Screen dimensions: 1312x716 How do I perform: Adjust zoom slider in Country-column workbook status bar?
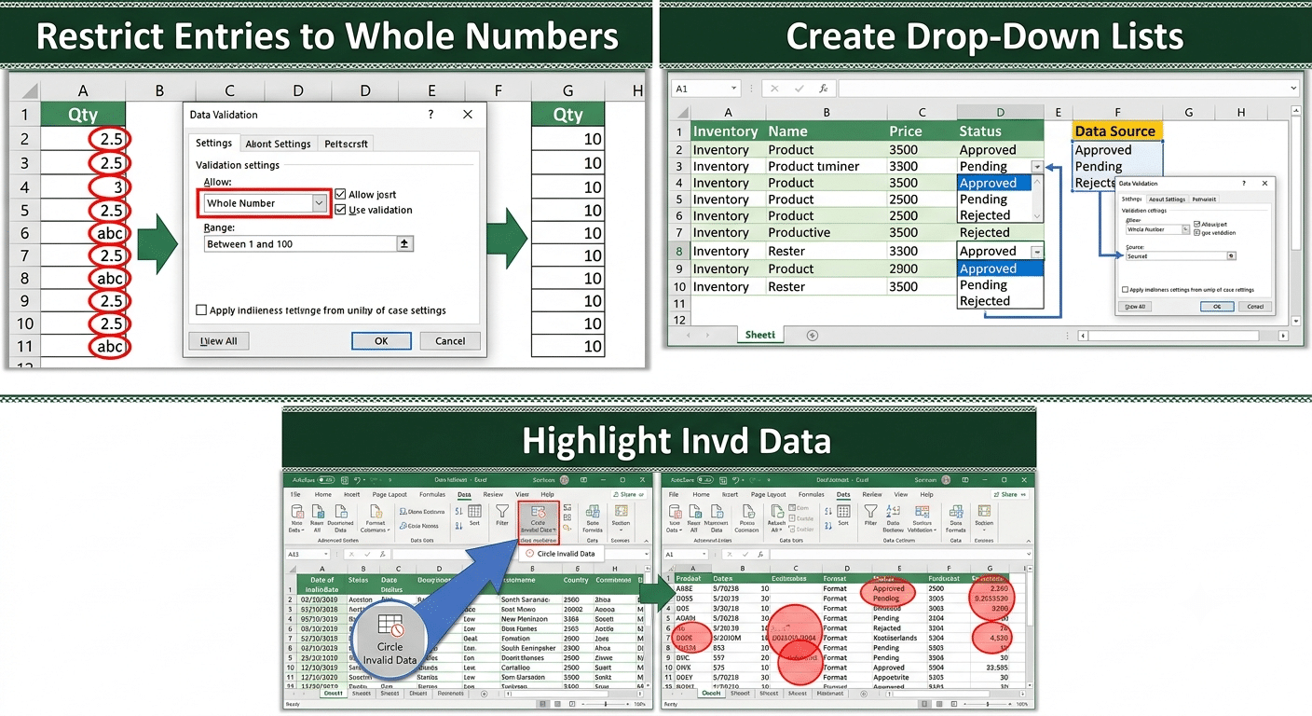(x=606, y=704)
